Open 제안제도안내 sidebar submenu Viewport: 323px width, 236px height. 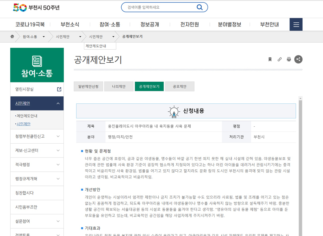[x=27, y=116]
